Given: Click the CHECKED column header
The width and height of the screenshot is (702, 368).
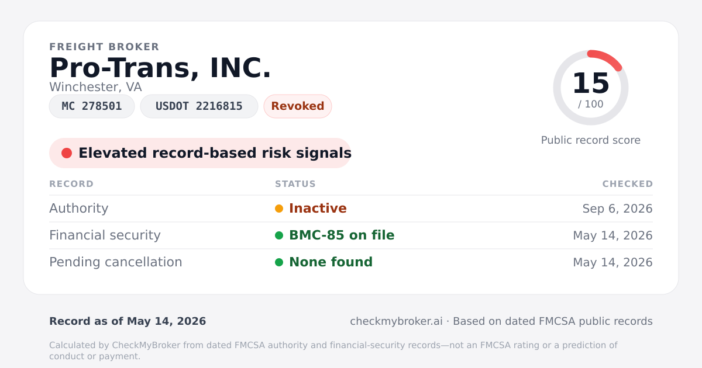Looking at the screenshot, I should 628,184.
